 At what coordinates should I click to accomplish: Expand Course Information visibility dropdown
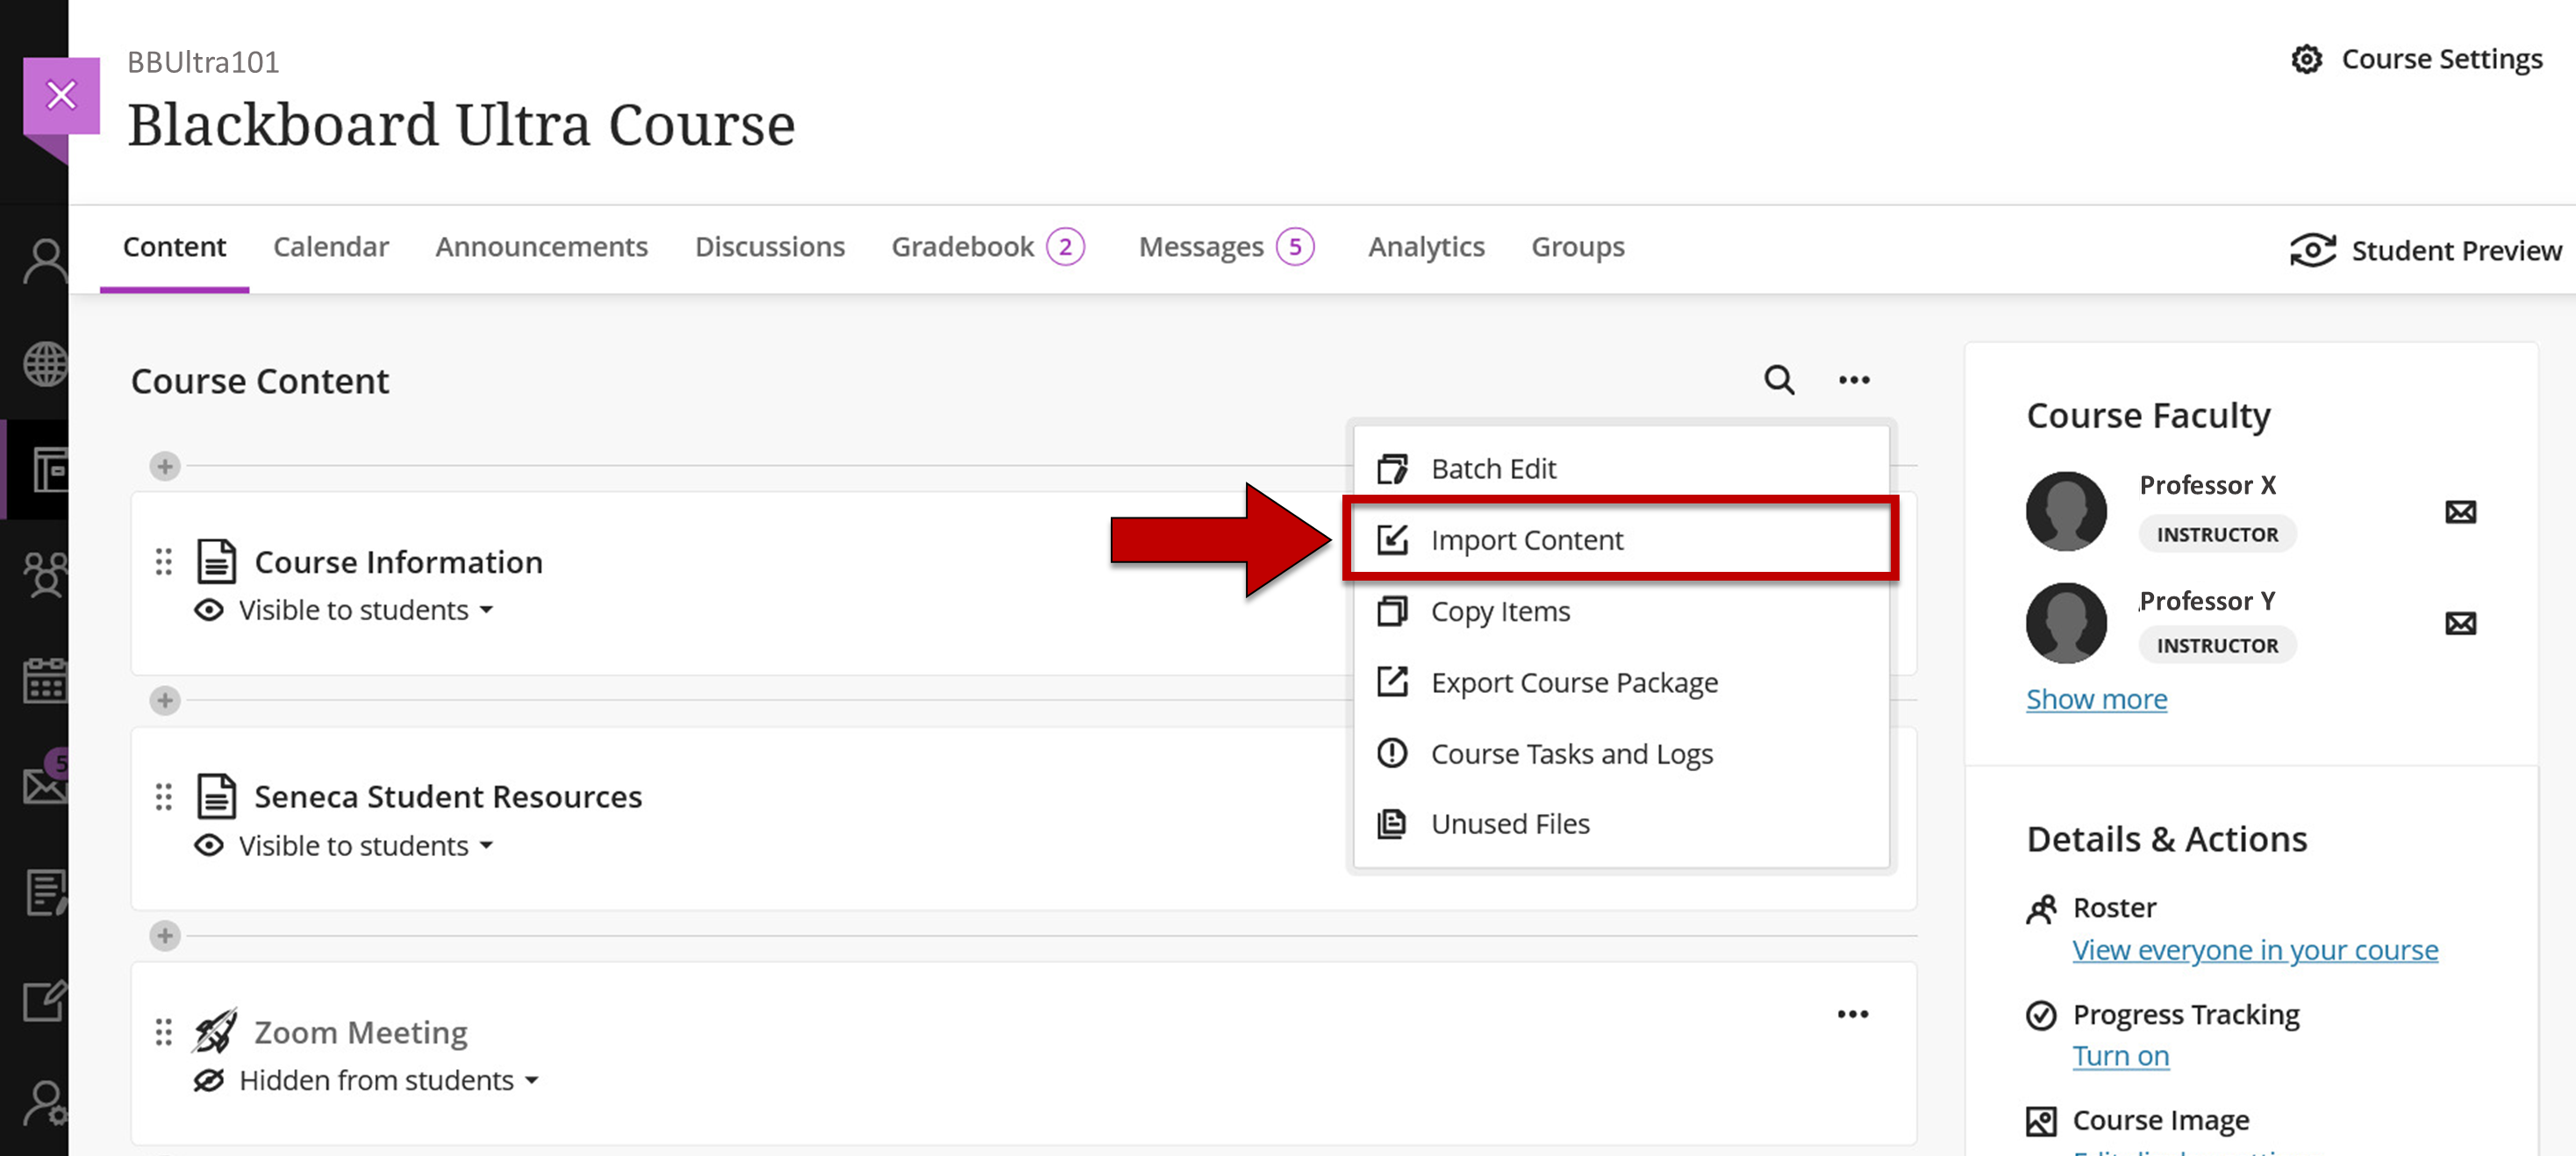(366, 610)
